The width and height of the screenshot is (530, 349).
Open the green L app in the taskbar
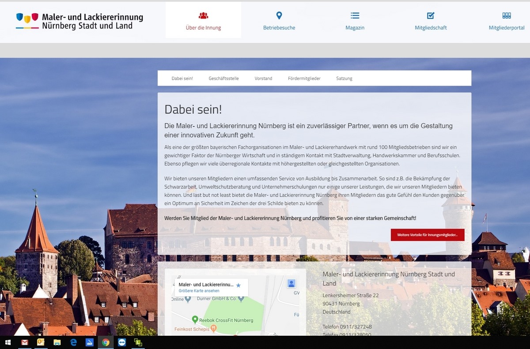[138, 342]
